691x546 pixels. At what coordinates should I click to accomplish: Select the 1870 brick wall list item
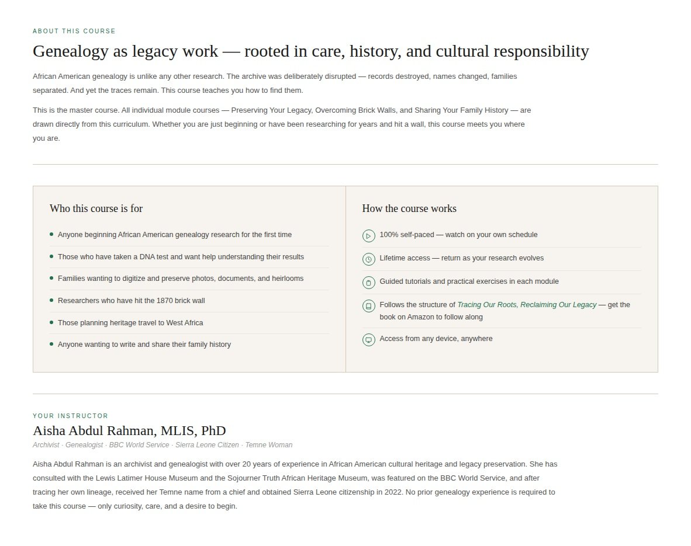(189, 301)
